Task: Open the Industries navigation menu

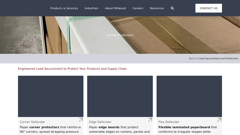Action: click(91, 8)
